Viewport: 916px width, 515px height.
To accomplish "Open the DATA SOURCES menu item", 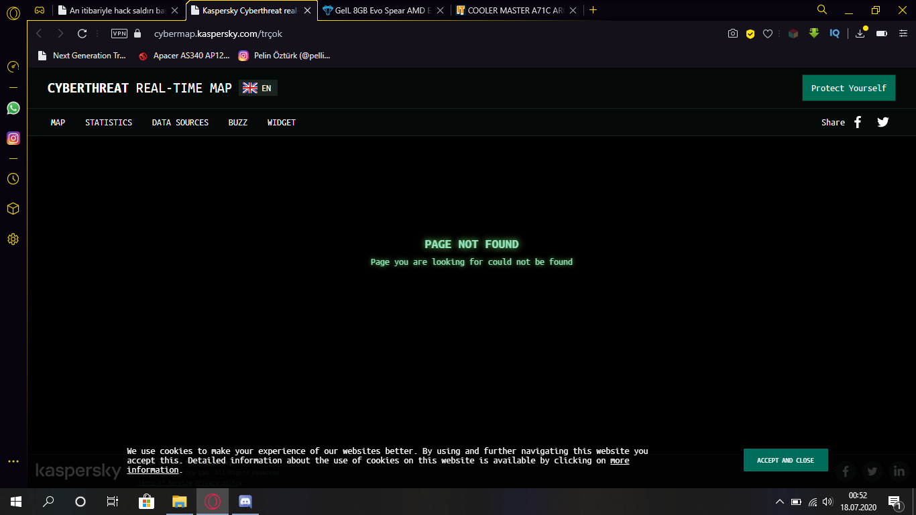I will [180, 123].
